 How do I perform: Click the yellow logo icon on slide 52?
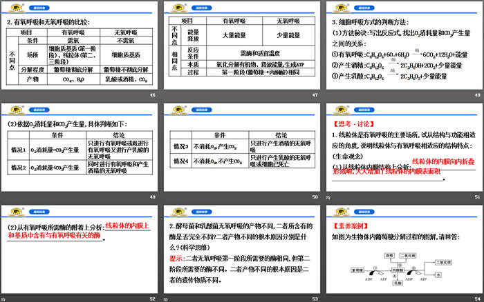[17, 212]
